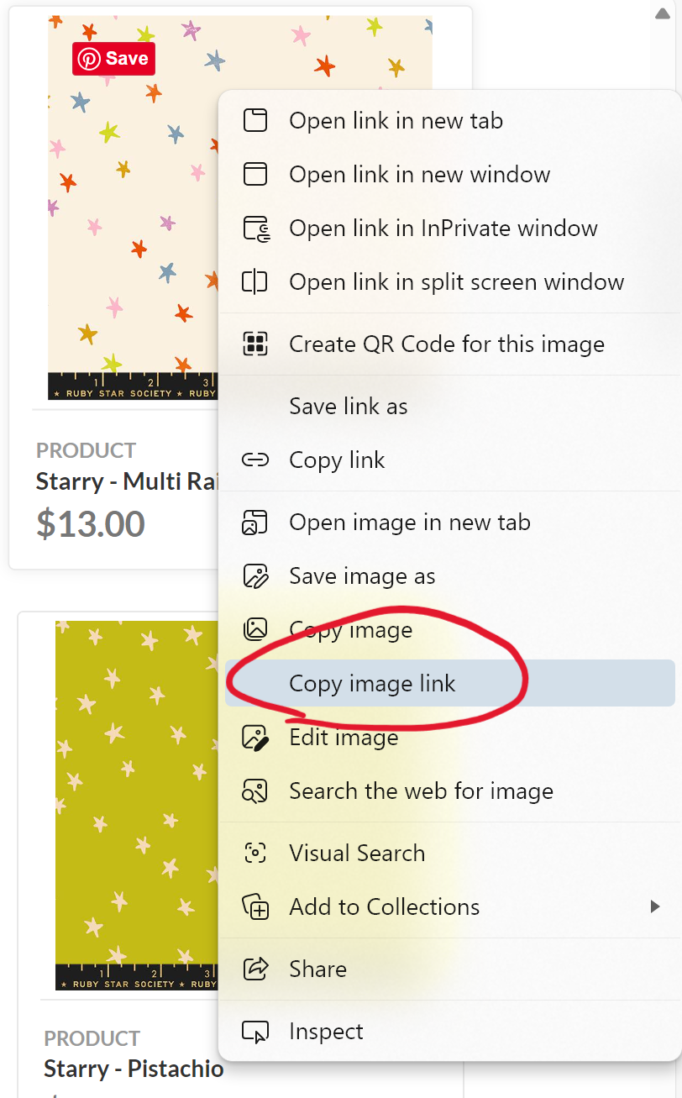The width and height of the screenshot is (682, 1098).
Task: Choose Copy image link
Action: (x=449, y=683)
